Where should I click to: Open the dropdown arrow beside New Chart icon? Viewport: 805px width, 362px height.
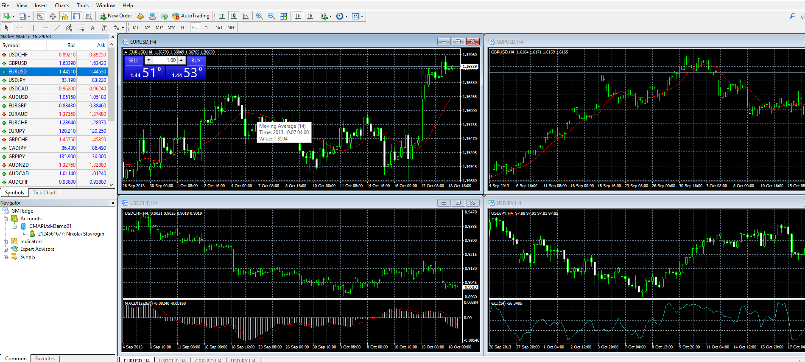(x=13, y=17)
